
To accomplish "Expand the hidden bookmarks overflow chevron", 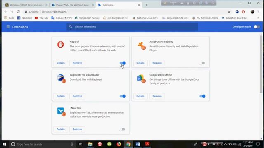I will 258,18.
